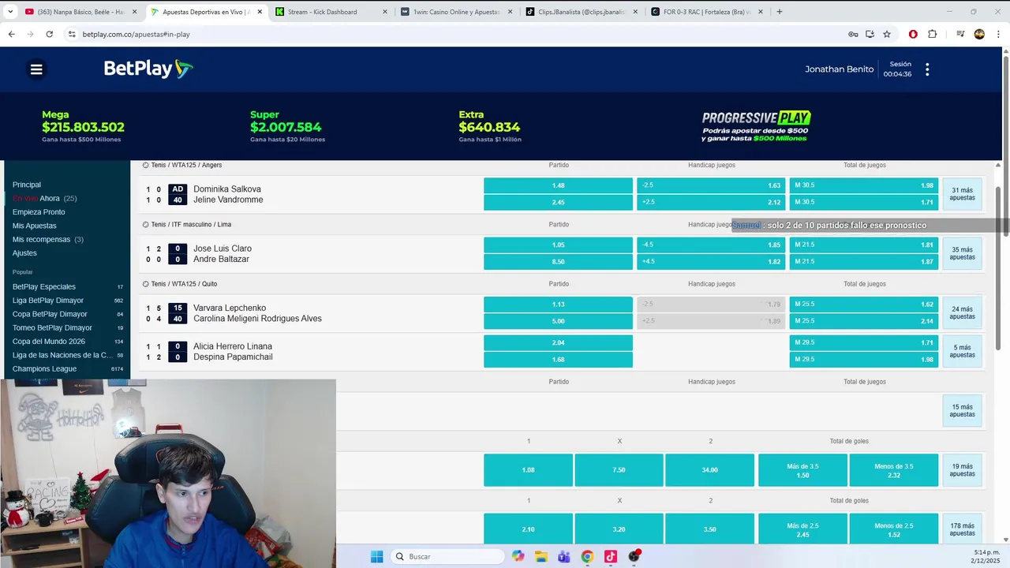Reload the page with the refresh icon
1010x568 pixels.
tap(49, 34)
